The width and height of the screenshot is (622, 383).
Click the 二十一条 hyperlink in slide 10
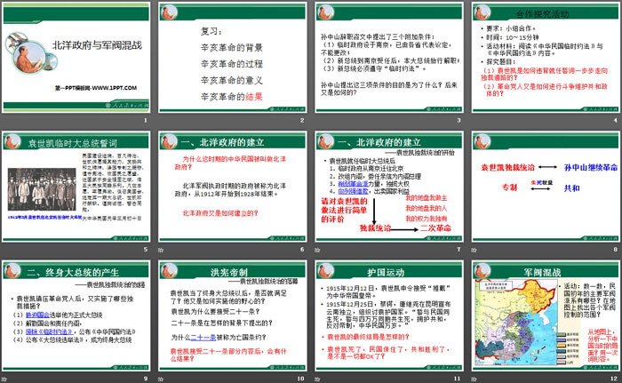(x=203, y=338)
